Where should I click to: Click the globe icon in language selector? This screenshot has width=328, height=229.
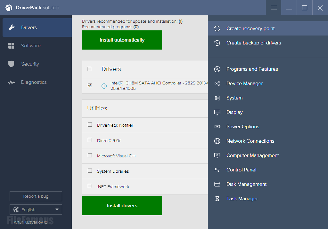[x=16, y=209]
